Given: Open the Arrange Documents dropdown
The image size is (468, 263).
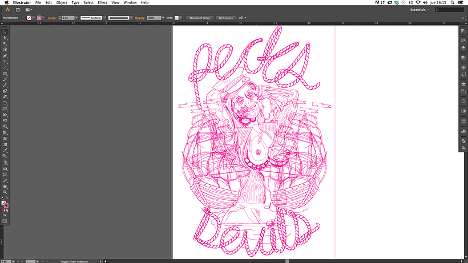Looking at the screenshot, I should (29, 10).
